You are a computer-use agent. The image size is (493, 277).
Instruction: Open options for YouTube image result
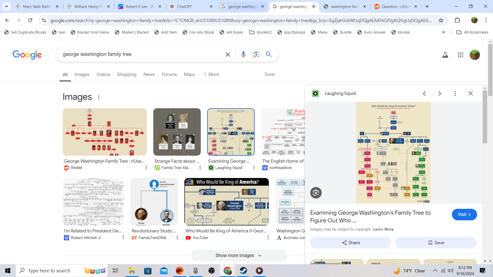click(x=268, y=238)
